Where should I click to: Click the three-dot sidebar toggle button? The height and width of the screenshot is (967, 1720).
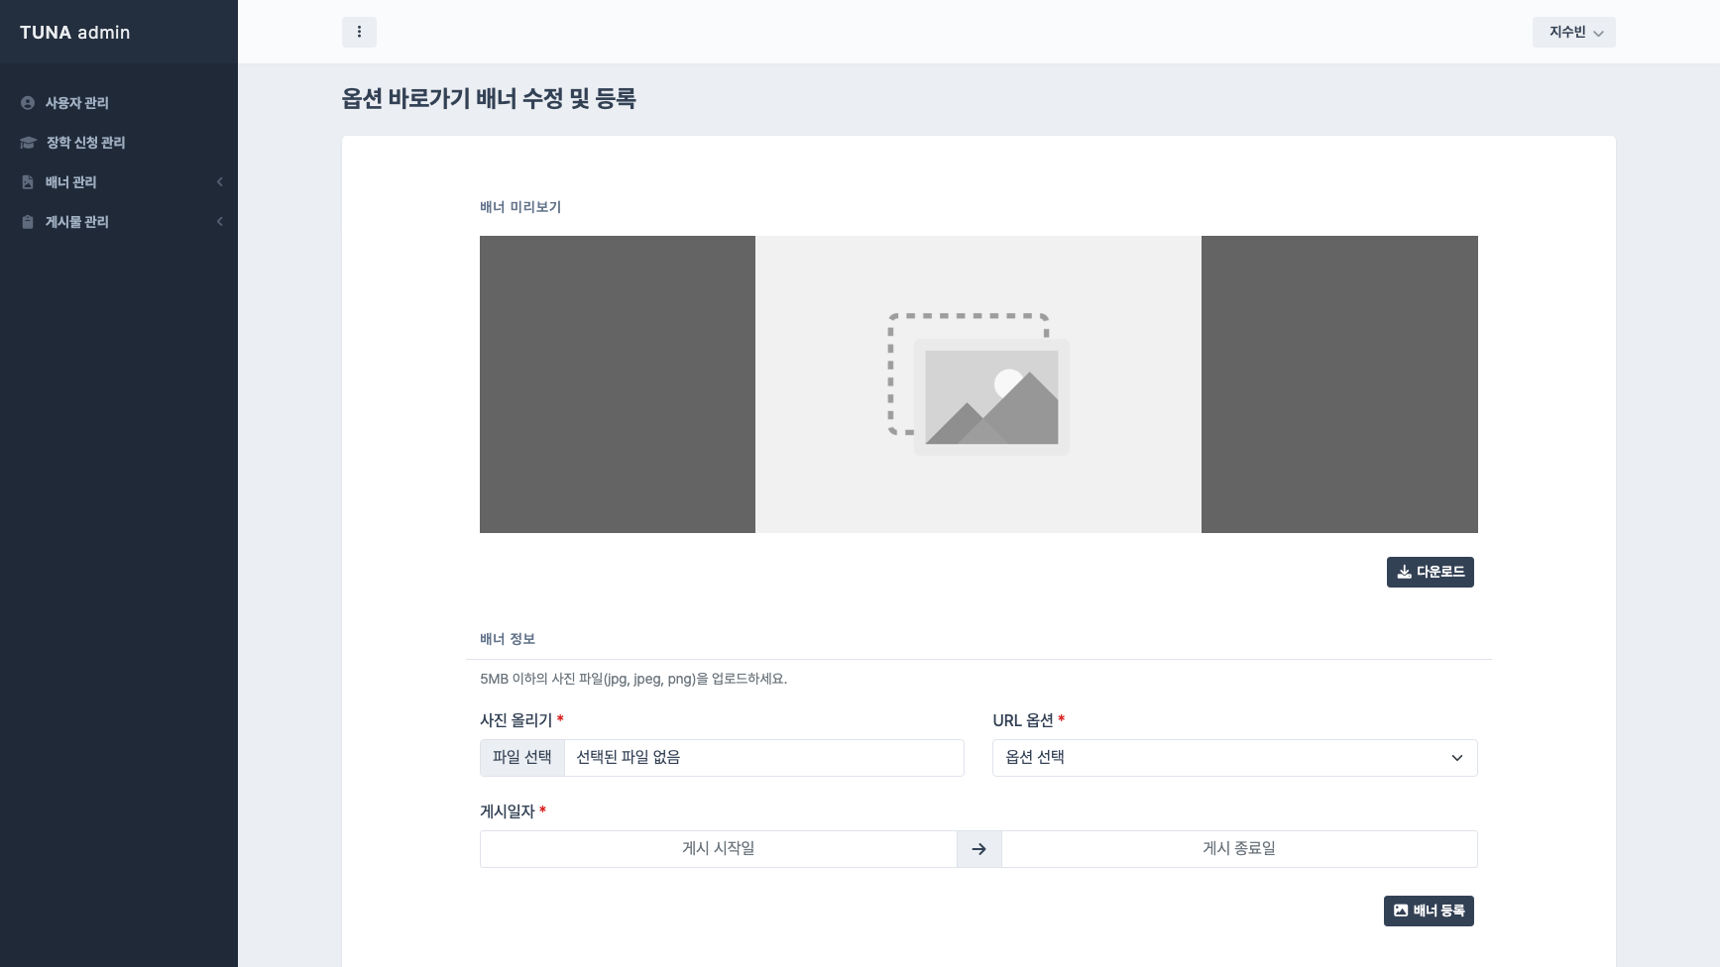(x=359, y=32)
